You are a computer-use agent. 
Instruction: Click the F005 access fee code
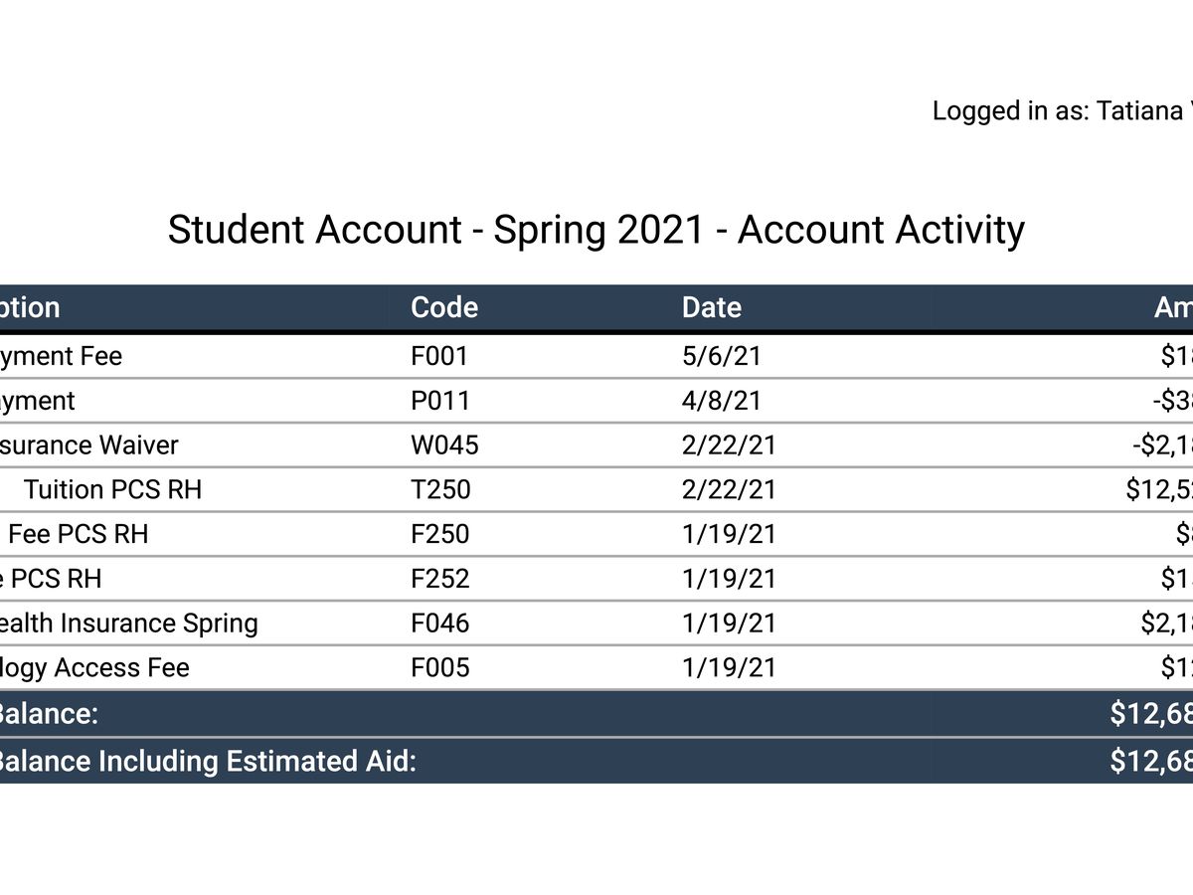(439, 667)
